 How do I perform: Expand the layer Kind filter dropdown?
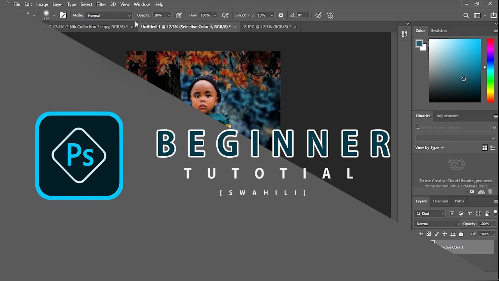pos(430,213)
